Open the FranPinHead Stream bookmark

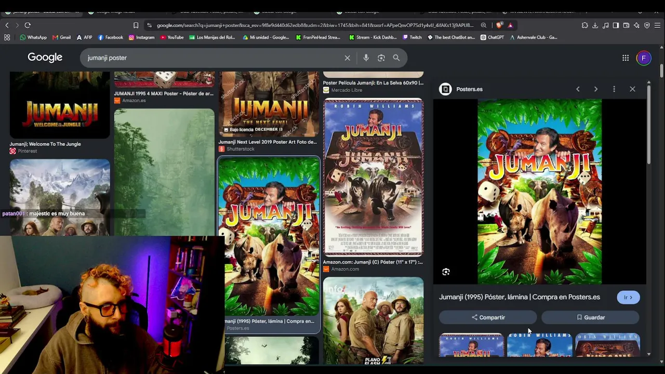[318, 37]
